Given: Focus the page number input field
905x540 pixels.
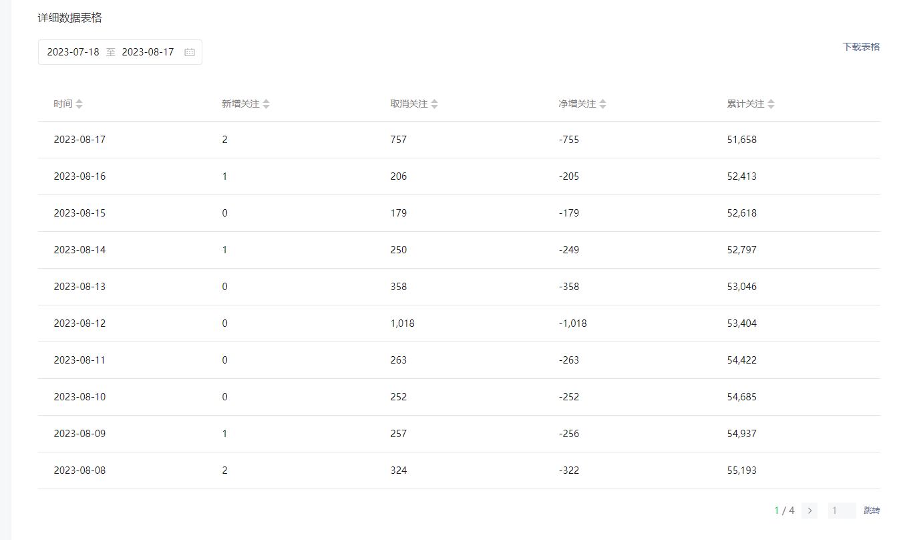Looking at the screenshot, I should click(x=842, y=511).
